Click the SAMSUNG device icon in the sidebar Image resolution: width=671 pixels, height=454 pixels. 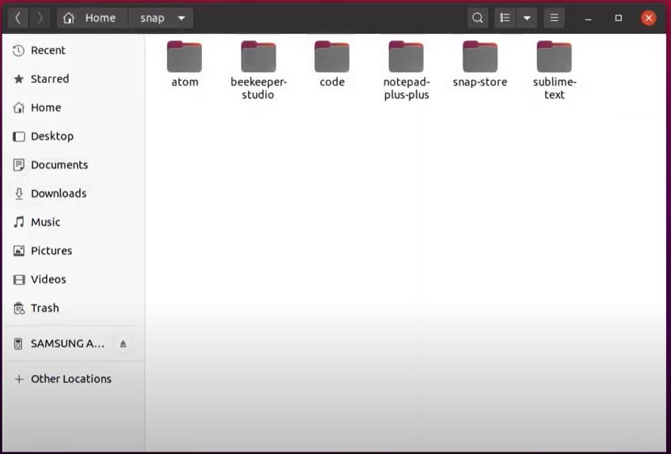18,344
